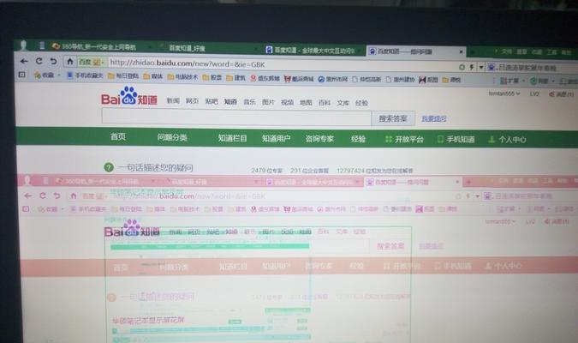578x343 pixels.
Task: Click the 收藏 star favorites icon
Action: pos(37,75)
